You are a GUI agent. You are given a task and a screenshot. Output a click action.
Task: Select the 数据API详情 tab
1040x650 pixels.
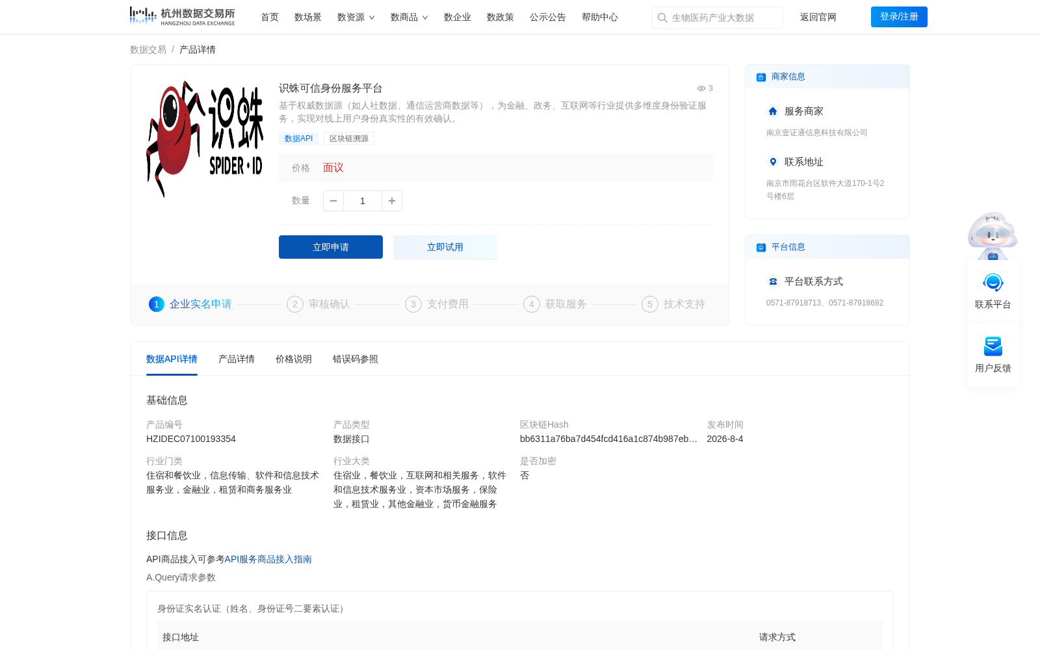(x=172, y=359)
